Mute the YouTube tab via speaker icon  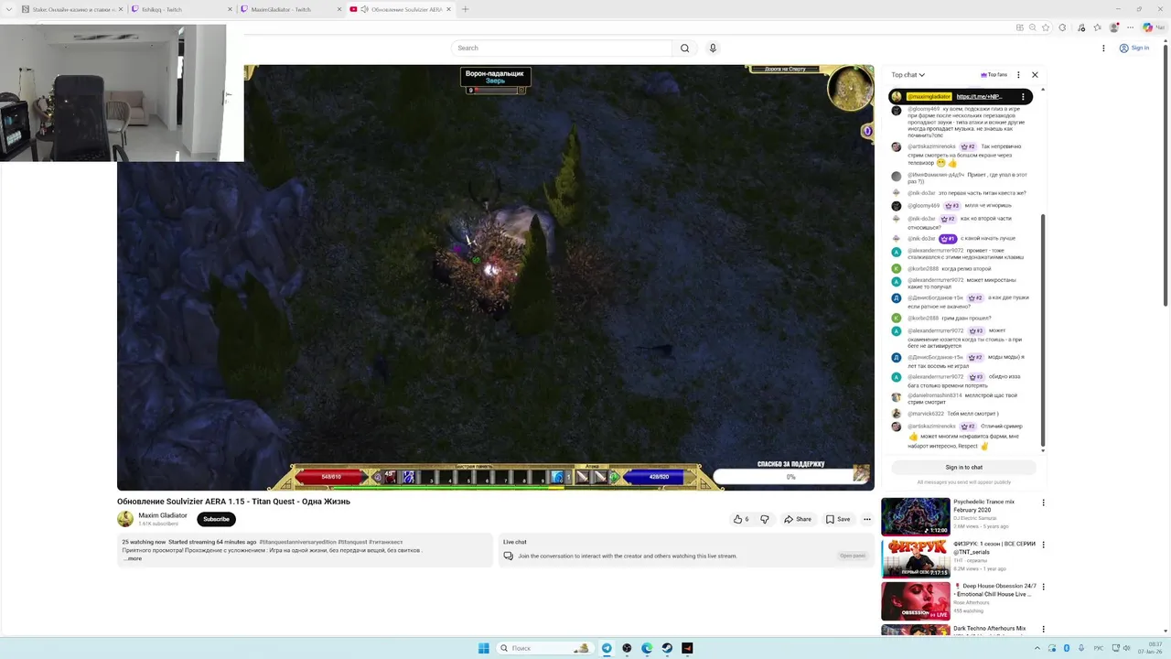365,9
